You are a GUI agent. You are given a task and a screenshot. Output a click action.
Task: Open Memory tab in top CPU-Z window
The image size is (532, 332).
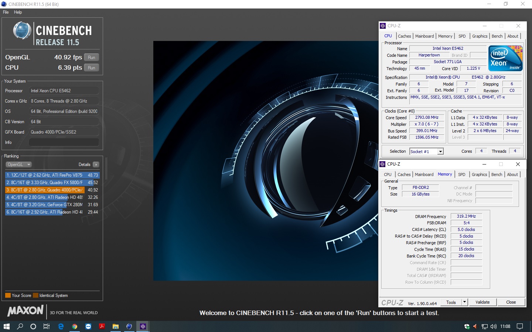click(x=445, y=36)
